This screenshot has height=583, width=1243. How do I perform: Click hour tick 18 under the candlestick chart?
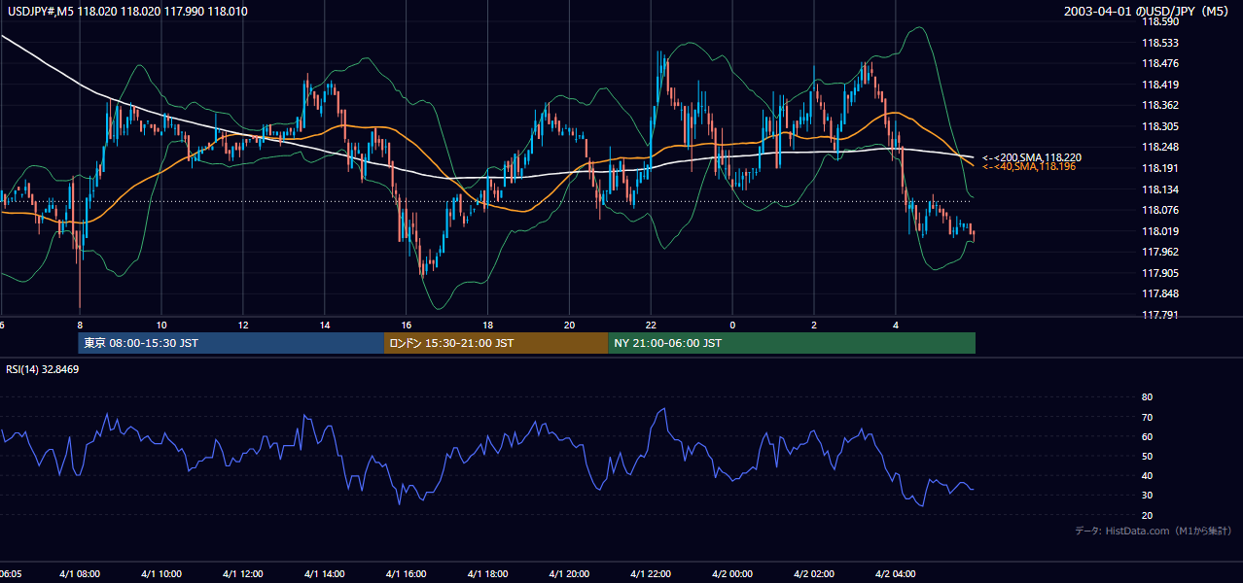click(x=488, y=325)
